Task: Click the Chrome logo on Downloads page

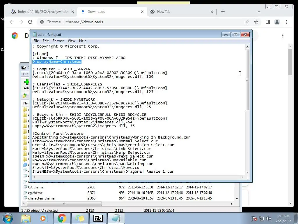Action: tap(15, 36)
